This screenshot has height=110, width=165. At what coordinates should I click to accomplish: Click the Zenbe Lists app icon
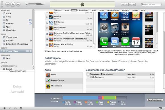(x=136, y=15)
